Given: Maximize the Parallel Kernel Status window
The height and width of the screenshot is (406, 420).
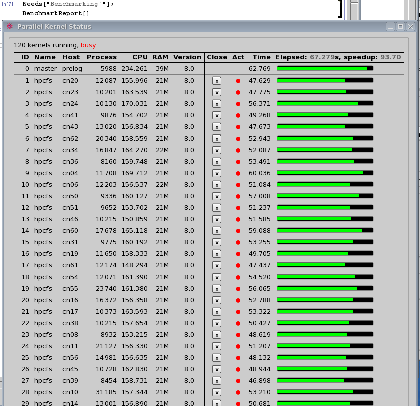Looking at the screenshot, I should 400,26.
